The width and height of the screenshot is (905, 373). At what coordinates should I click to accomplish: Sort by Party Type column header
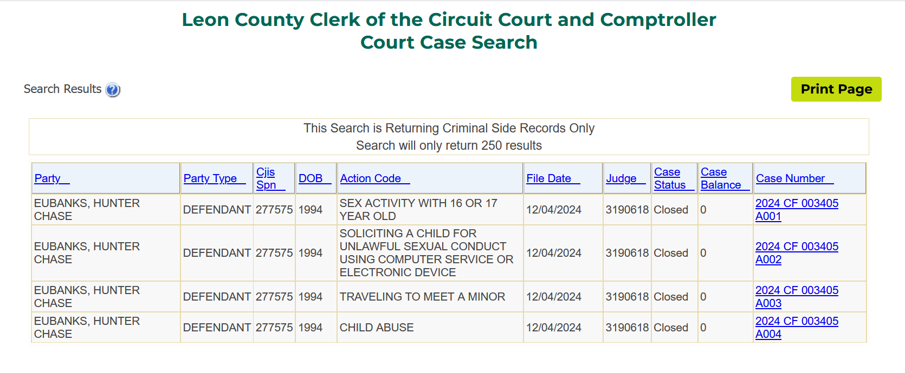coord(215,178)
